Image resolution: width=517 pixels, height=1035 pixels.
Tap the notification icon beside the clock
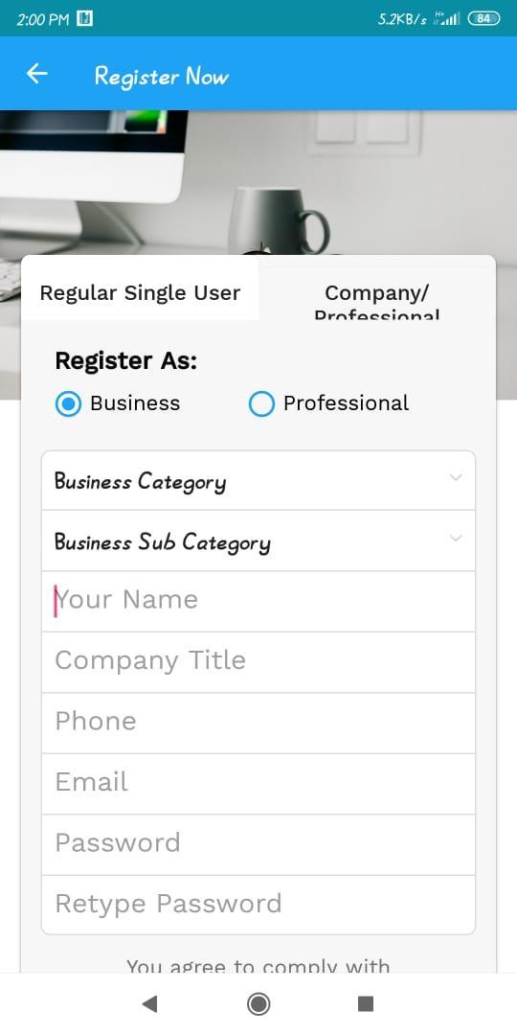pyautogui.click(x=84, y=18)
